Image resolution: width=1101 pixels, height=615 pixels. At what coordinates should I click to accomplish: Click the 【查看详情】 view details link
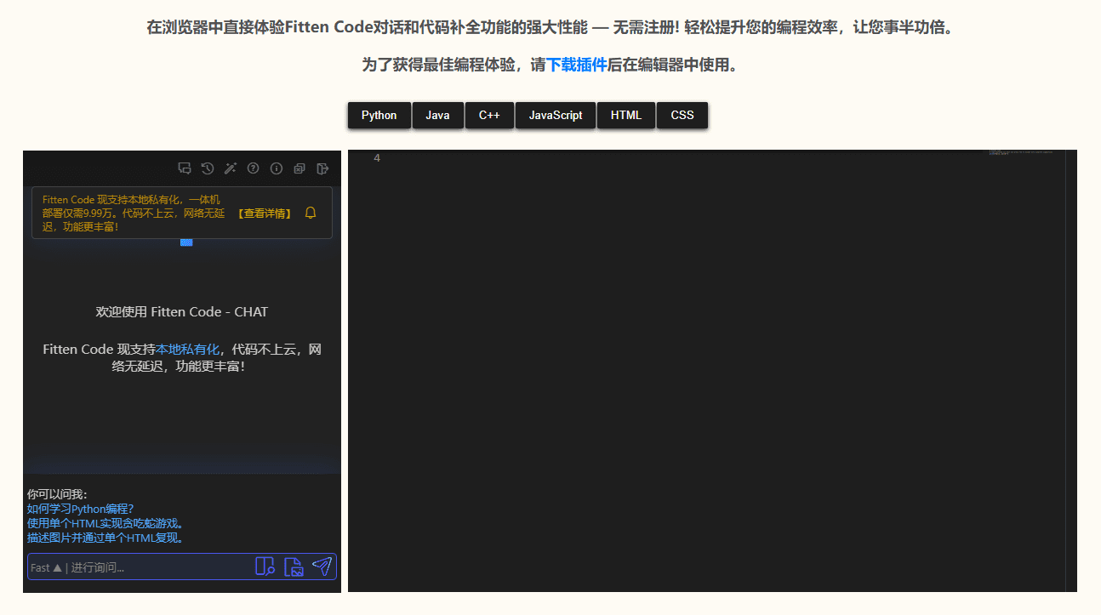265,214
